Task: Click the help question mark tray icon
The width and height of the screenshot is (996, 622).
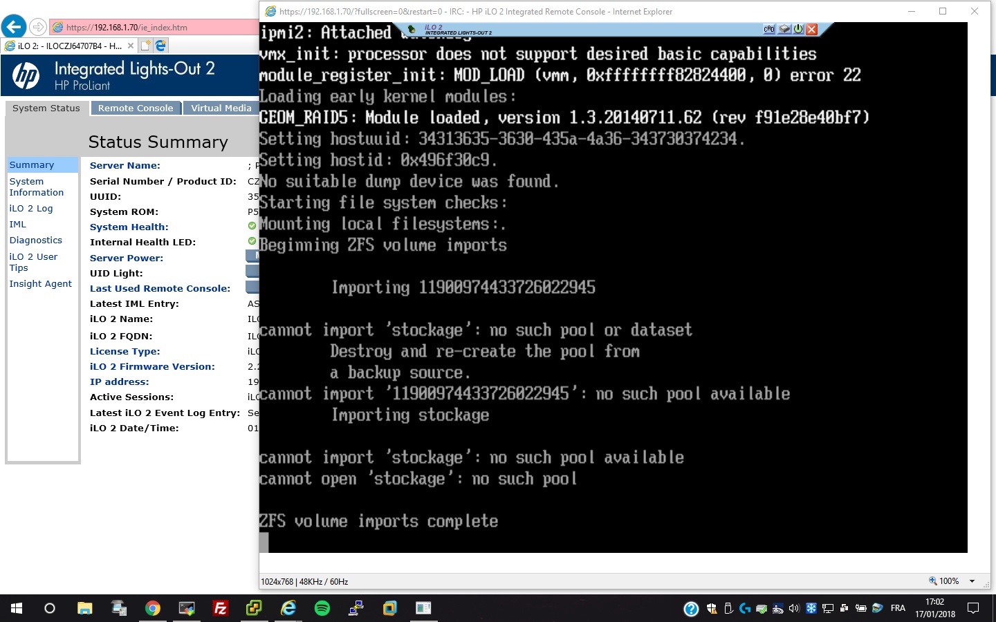Action: (x=691, y=609)
